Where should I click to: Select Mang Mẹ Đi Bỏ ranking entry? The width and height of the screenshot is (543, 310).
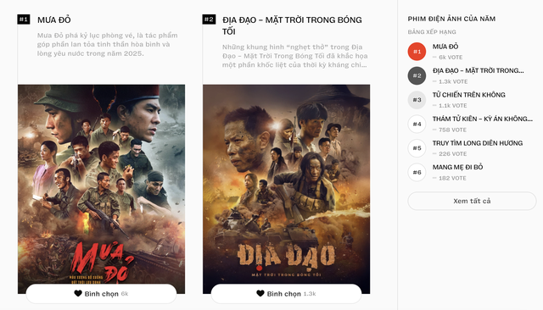[457, 167]
